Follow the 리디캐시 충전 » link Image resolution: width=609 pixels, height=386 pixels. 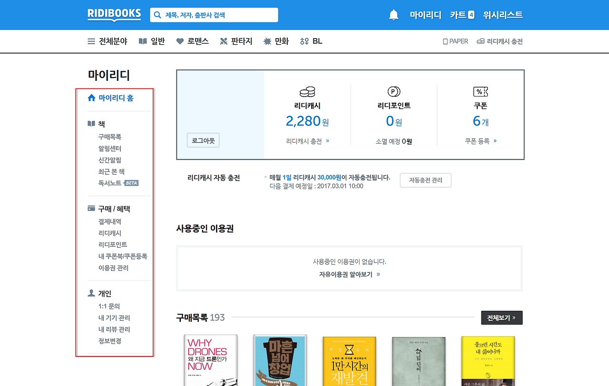307,141
